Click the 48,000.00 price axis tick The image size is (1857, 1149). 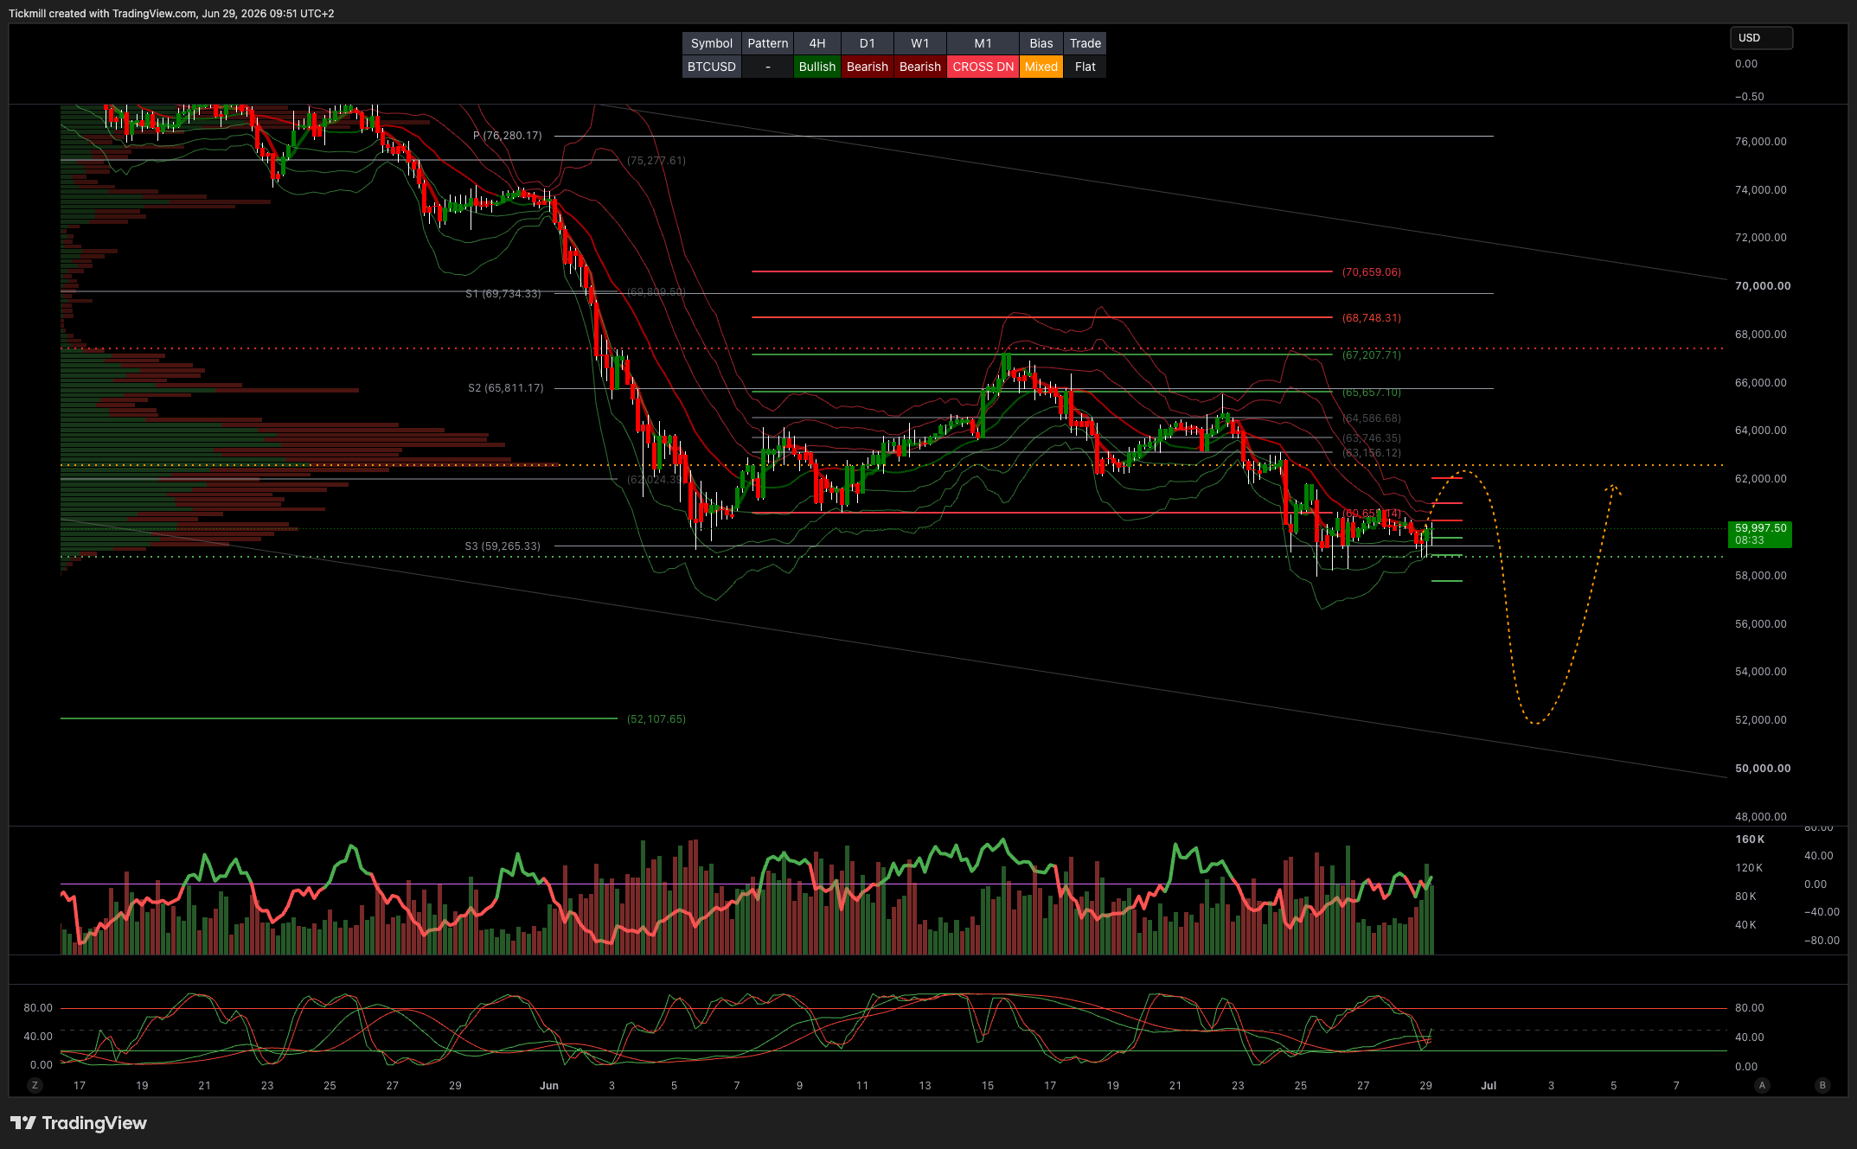pos(1760,817)
